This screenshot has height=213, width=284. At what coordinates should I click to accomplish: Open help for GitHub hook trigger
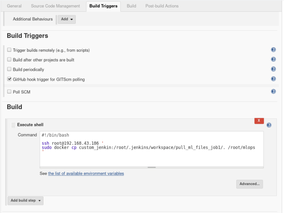(x=273, y=79)
